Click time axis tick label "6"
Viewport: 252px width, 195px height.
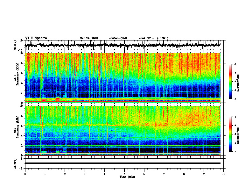tap(144, 174)
